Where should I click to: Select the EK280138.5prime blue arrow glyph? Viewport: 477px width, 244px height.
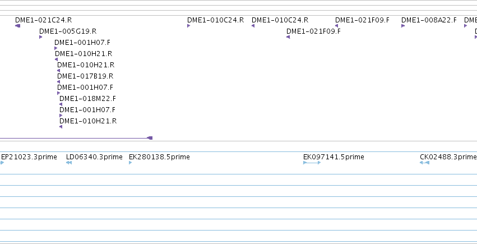131,163
